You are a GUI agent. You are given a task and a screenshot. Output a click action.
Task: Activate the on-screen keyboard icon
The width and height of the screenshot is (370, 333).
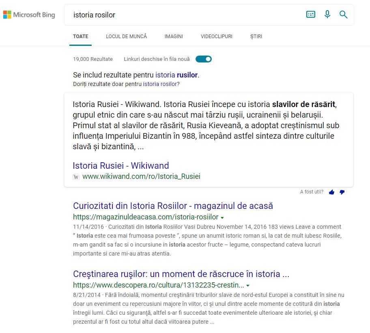tap(311, 14)
